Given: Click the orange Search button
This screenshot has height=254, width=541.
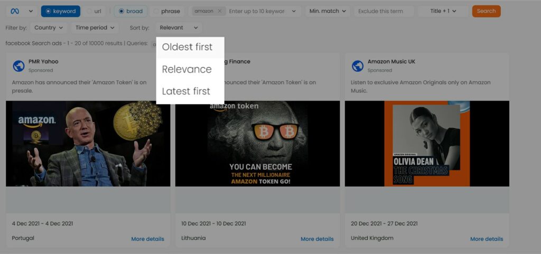Looking at the screenshot, I should (486, 11).
